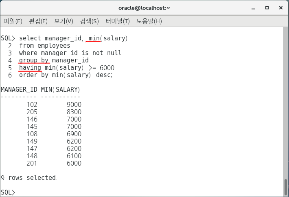This screenshot has height=197, width=289.
Task: Click manager id value 149
Action: [32, 142]
